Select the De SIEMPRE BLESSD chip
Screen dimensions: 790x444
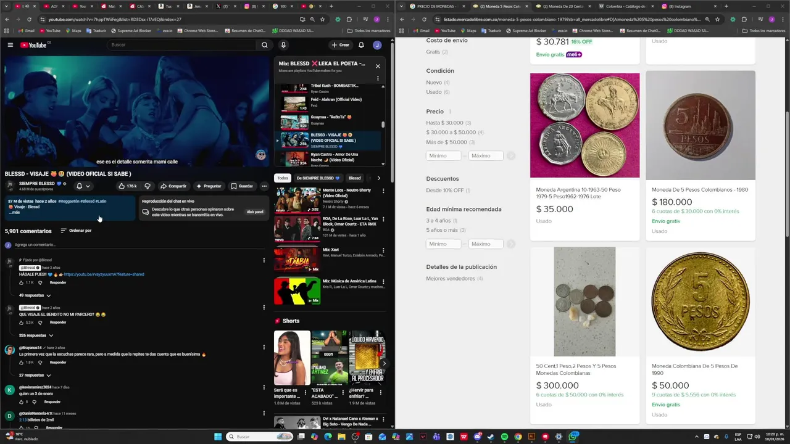click(x=318, y=178)
